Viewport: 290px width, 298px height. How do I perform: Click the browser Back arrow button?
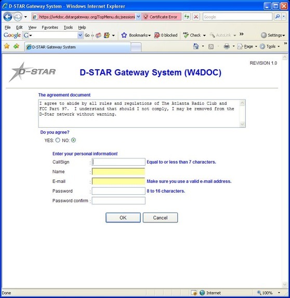coord(8,17)
